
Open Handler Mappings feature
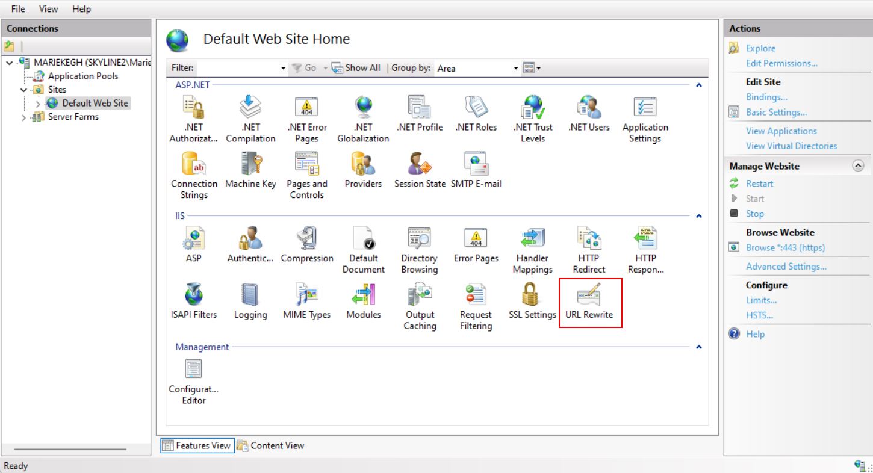(x=533, y=250)
